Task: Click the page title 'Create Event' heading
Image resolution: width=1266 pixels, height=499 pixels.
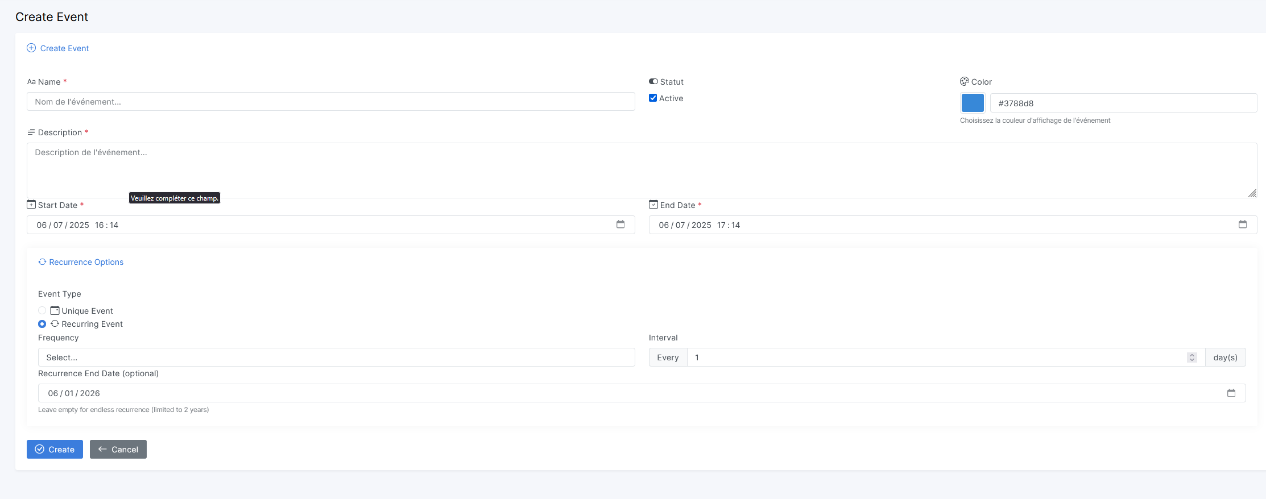Action: click(52, 17)
